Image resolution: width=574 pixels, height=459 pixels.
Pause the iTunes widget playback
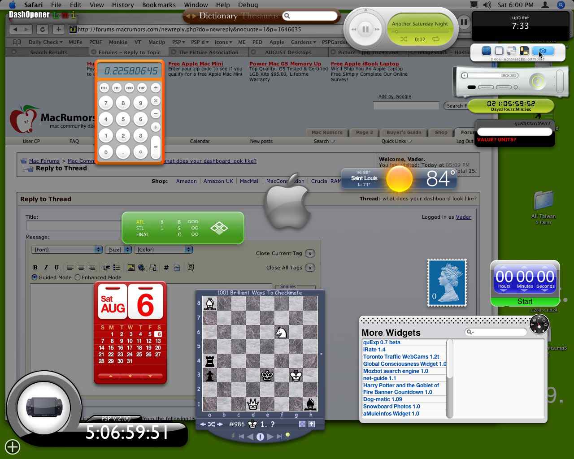click(365, 30)
